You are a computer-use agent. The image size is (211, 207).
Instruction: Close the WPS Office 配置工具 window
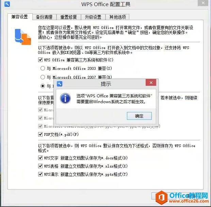pos(203,3)
